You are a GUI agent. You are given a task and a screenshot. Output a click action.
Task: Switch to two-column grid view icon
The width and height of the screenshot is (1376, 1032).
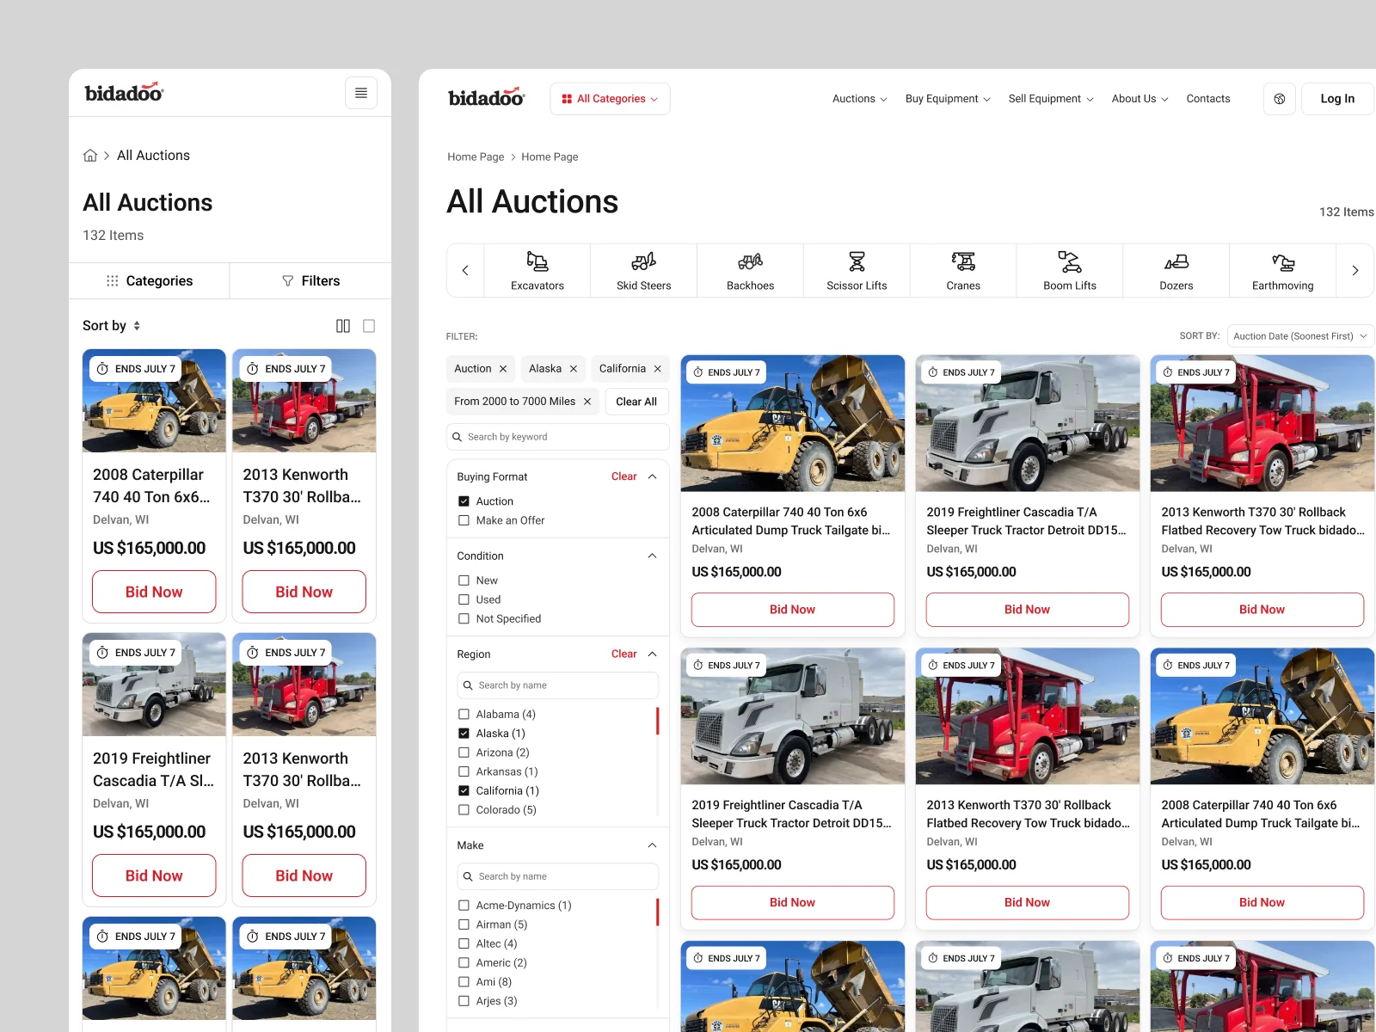pyautogui.click(x=343, y=326)
